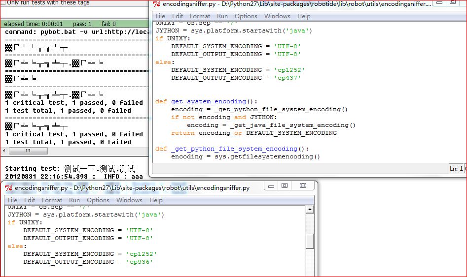
Task: Open the File menu in the upper IDLE window
Action: pos(161,16)
